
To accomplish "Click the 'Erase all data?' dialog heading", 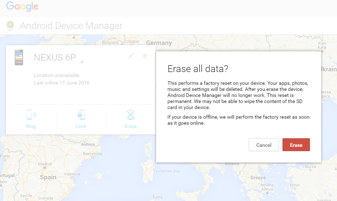I will click(x=198, y=68).
